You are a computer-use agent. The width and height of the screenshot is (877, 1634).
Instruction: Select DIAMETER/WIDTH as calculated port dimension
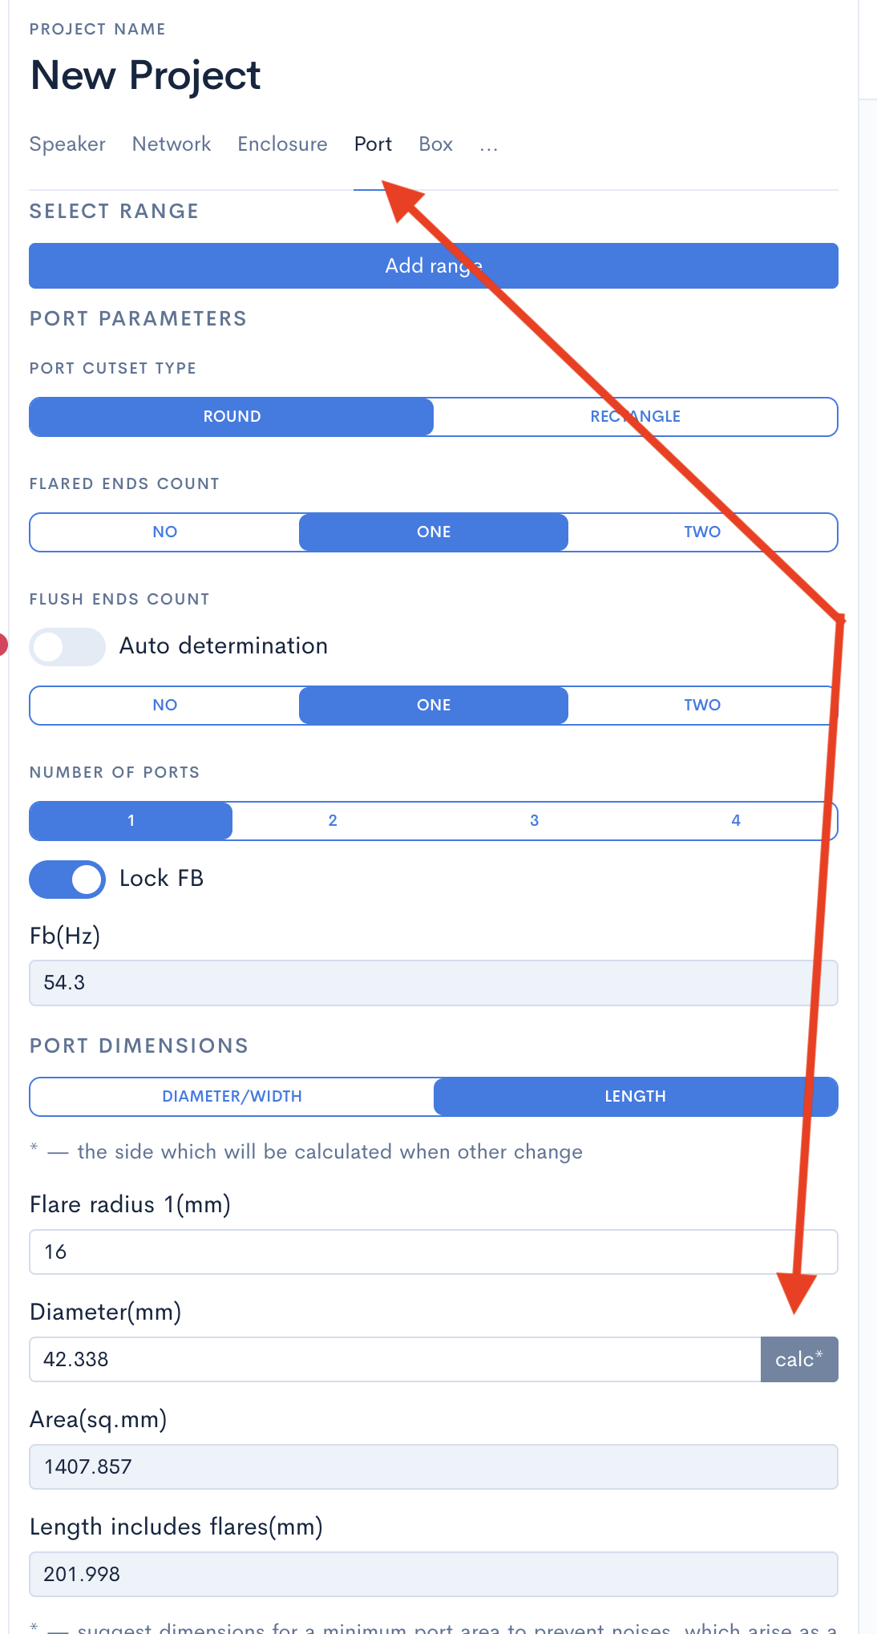232,1097
